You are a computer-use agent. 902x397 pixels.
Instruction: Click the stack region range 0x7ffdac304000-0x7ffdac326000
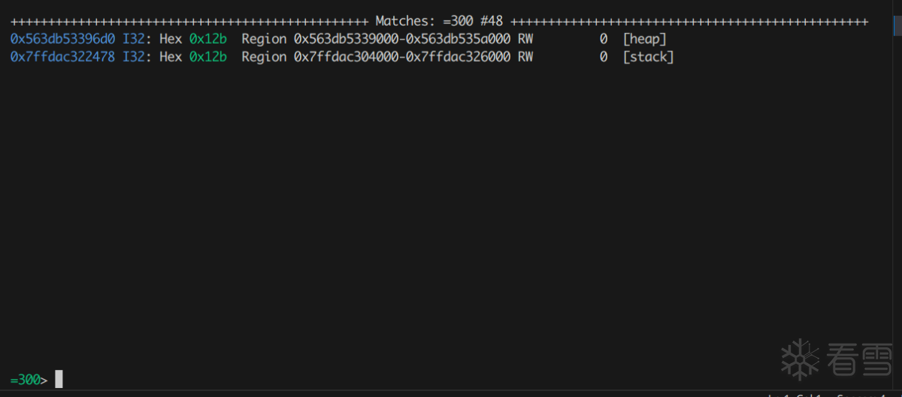402,57
